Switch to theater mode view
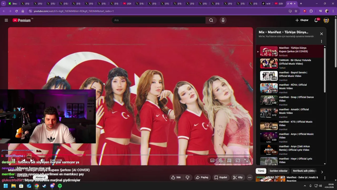 tap(229, 160)
